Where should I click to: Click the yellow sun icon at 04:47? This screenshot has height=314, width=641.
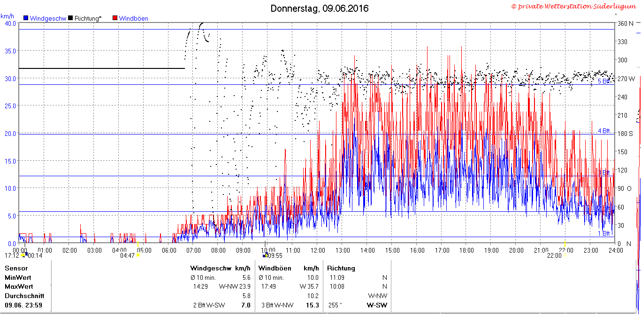coord(138,256)
